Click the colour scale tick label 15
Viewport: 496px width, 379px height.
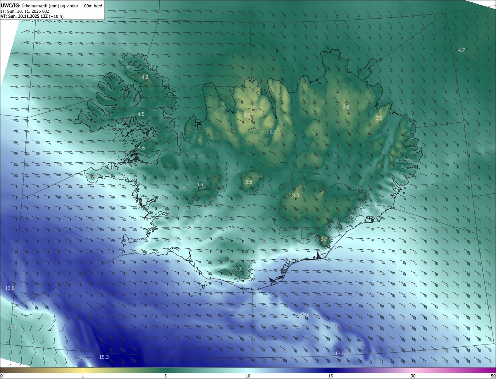point(331,376)
